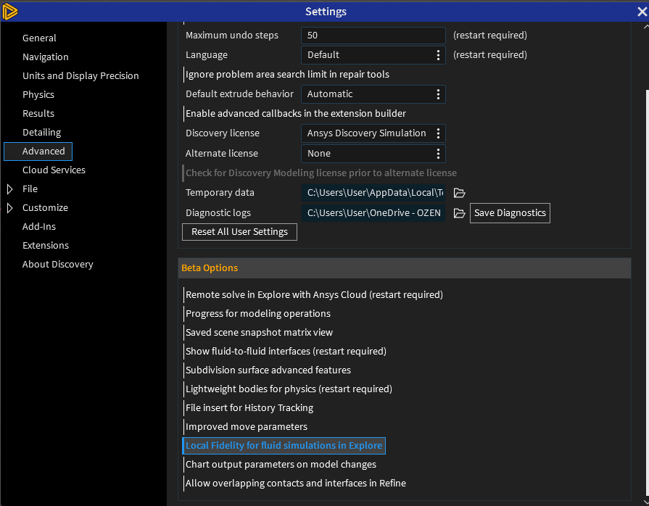Image resolution: width=649 pixels, height=506 pixels.
Task: Expand the Customize settings category
Action: click(10, 208)
